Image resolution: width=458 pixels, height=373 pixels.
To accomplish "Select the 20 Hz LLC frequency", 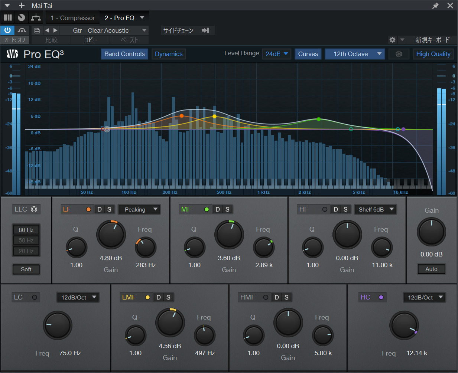I will pyautogui.click(x=26, y=251).
